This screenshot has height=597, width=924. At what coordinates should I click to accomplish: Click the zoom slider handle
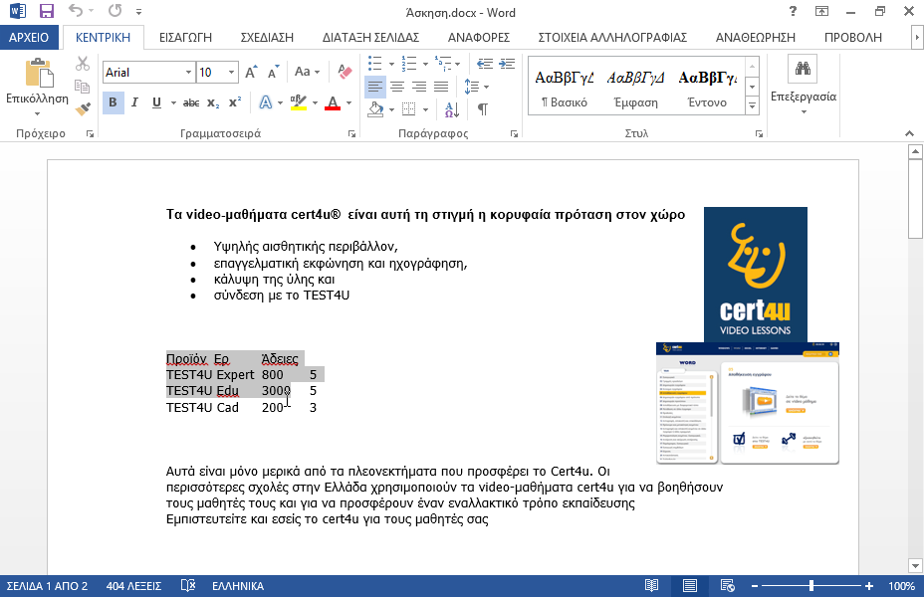tap(811, 586)
